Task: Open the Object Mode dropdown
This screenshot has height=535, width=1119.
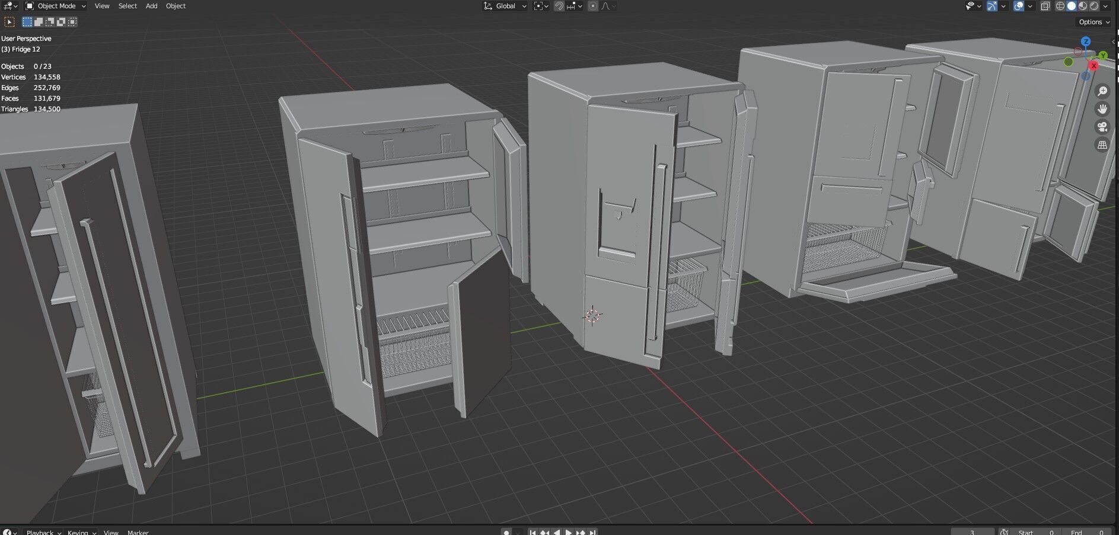Action: pyautogui.click(x=56, y=6)
